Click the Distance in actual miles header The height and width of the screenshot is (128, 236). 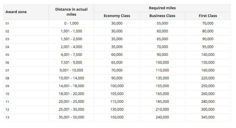tap(71, 12)
